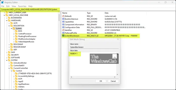Open the Favorites menu
The width and height of the screenshot is (176, 90).
coord(22,6)
